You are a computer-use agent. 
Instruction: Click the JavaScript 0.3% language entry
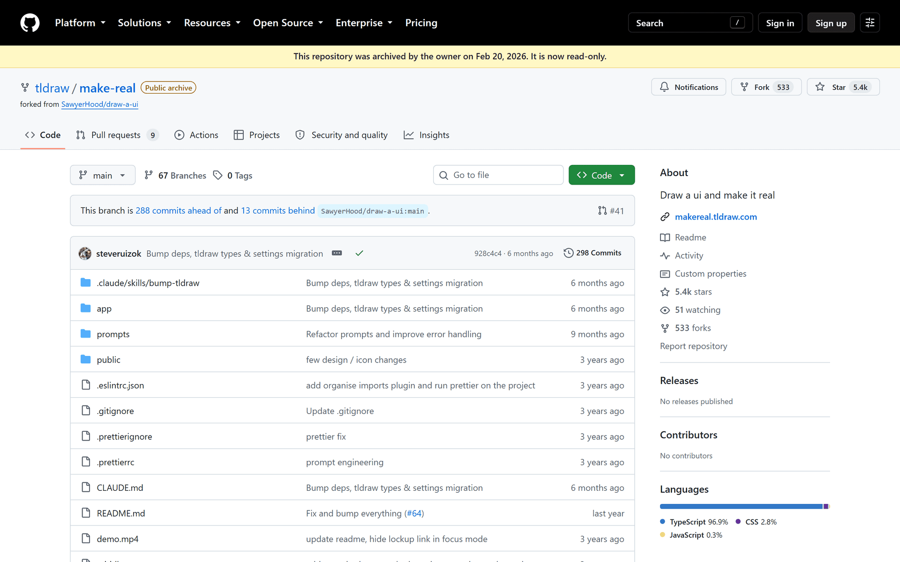(x=691, y=535)
